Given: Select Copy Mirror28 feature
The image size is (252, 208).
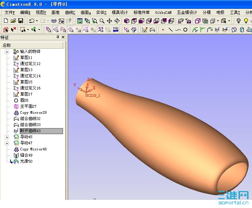Looking at the screenshot, I should pyautogui.click(x=33, y=112).
